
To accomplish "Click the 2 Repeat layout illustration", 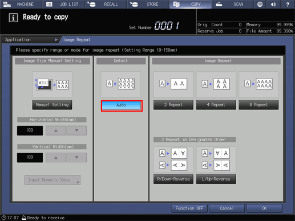I will pos(173,84).
